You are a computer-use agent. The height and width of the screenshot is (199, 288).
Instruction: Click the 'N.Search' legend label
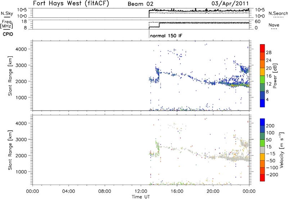[278, 13]
